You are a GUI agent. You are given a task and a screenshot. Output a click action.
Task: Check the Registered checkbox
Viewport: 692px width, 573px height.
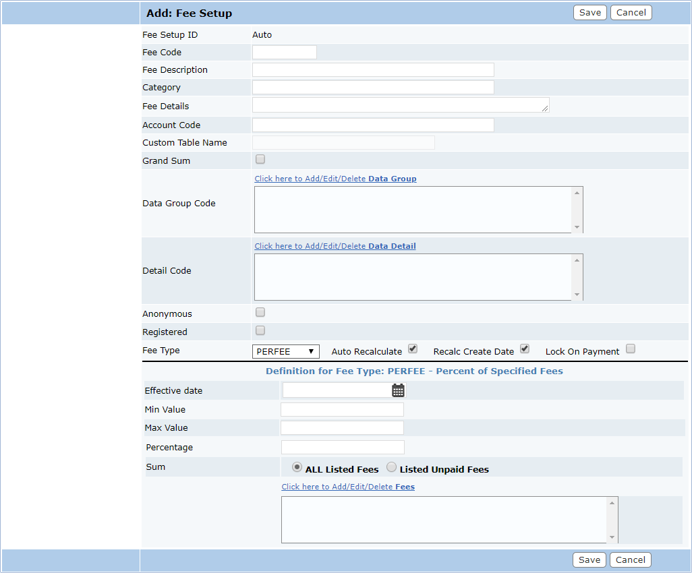260,331
